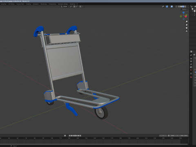This screenshot has width=196, height=147.
Task: Click the Start frame field
Action: (174, 136)
